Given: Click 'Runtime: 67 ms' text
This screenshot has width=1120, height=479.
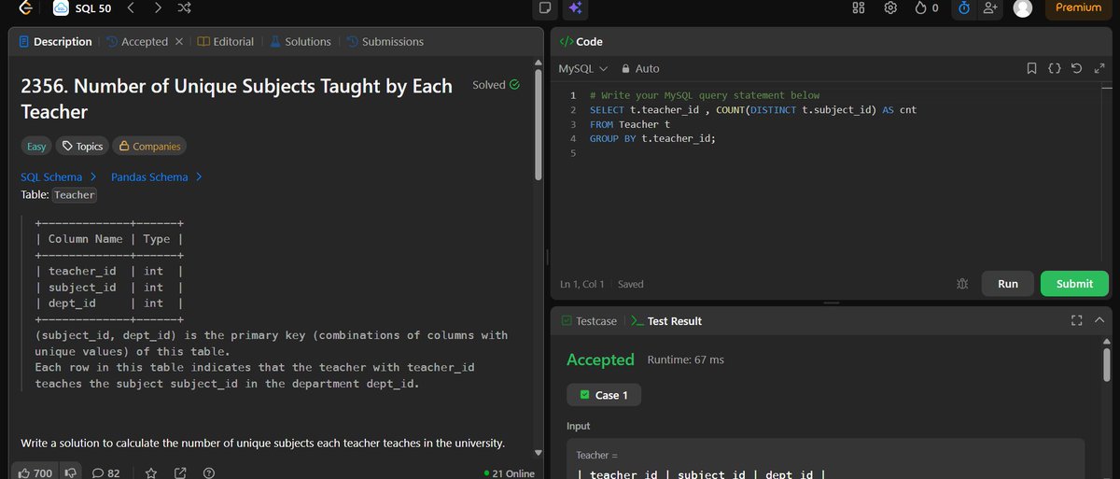Looking at the screenshot, I should [x=685, y=359].
